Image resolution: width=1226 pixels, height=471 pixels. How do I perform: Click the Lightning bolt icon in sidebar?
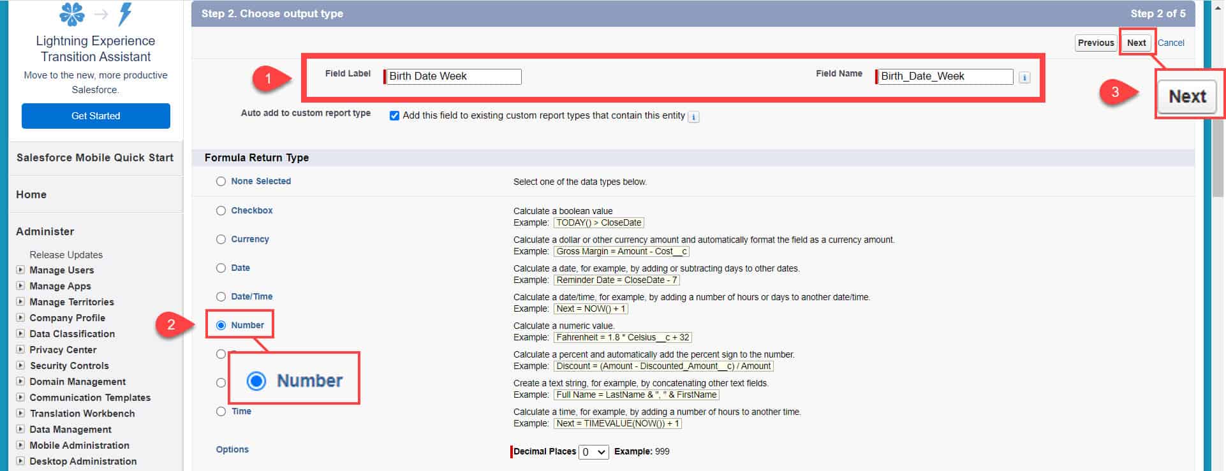click(x=126, y=14)
